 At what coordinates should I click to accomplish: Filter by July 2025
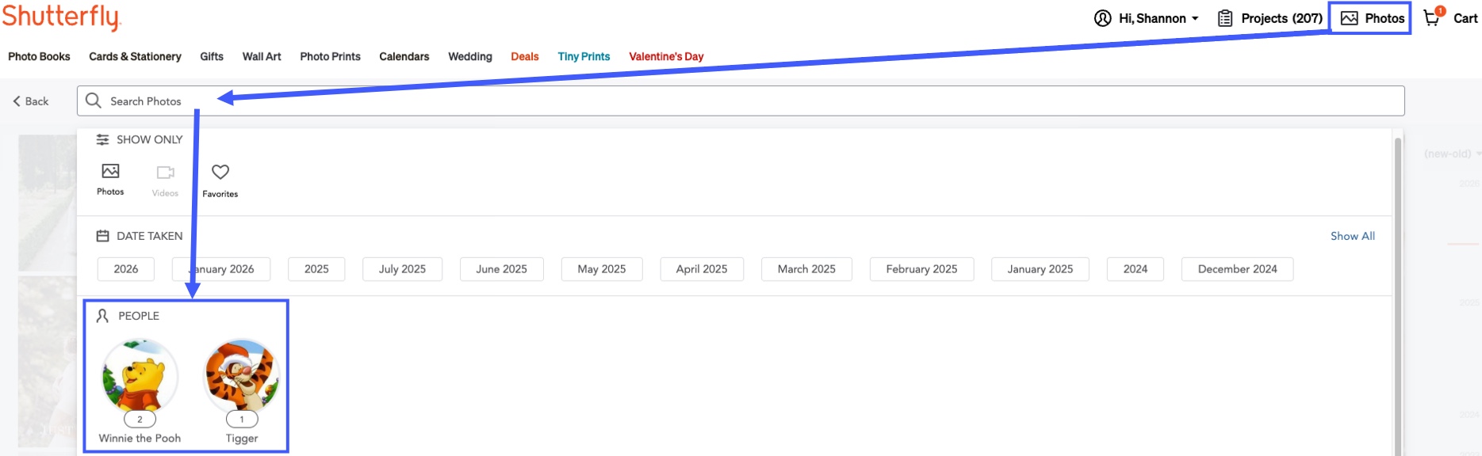pos(402,269)
